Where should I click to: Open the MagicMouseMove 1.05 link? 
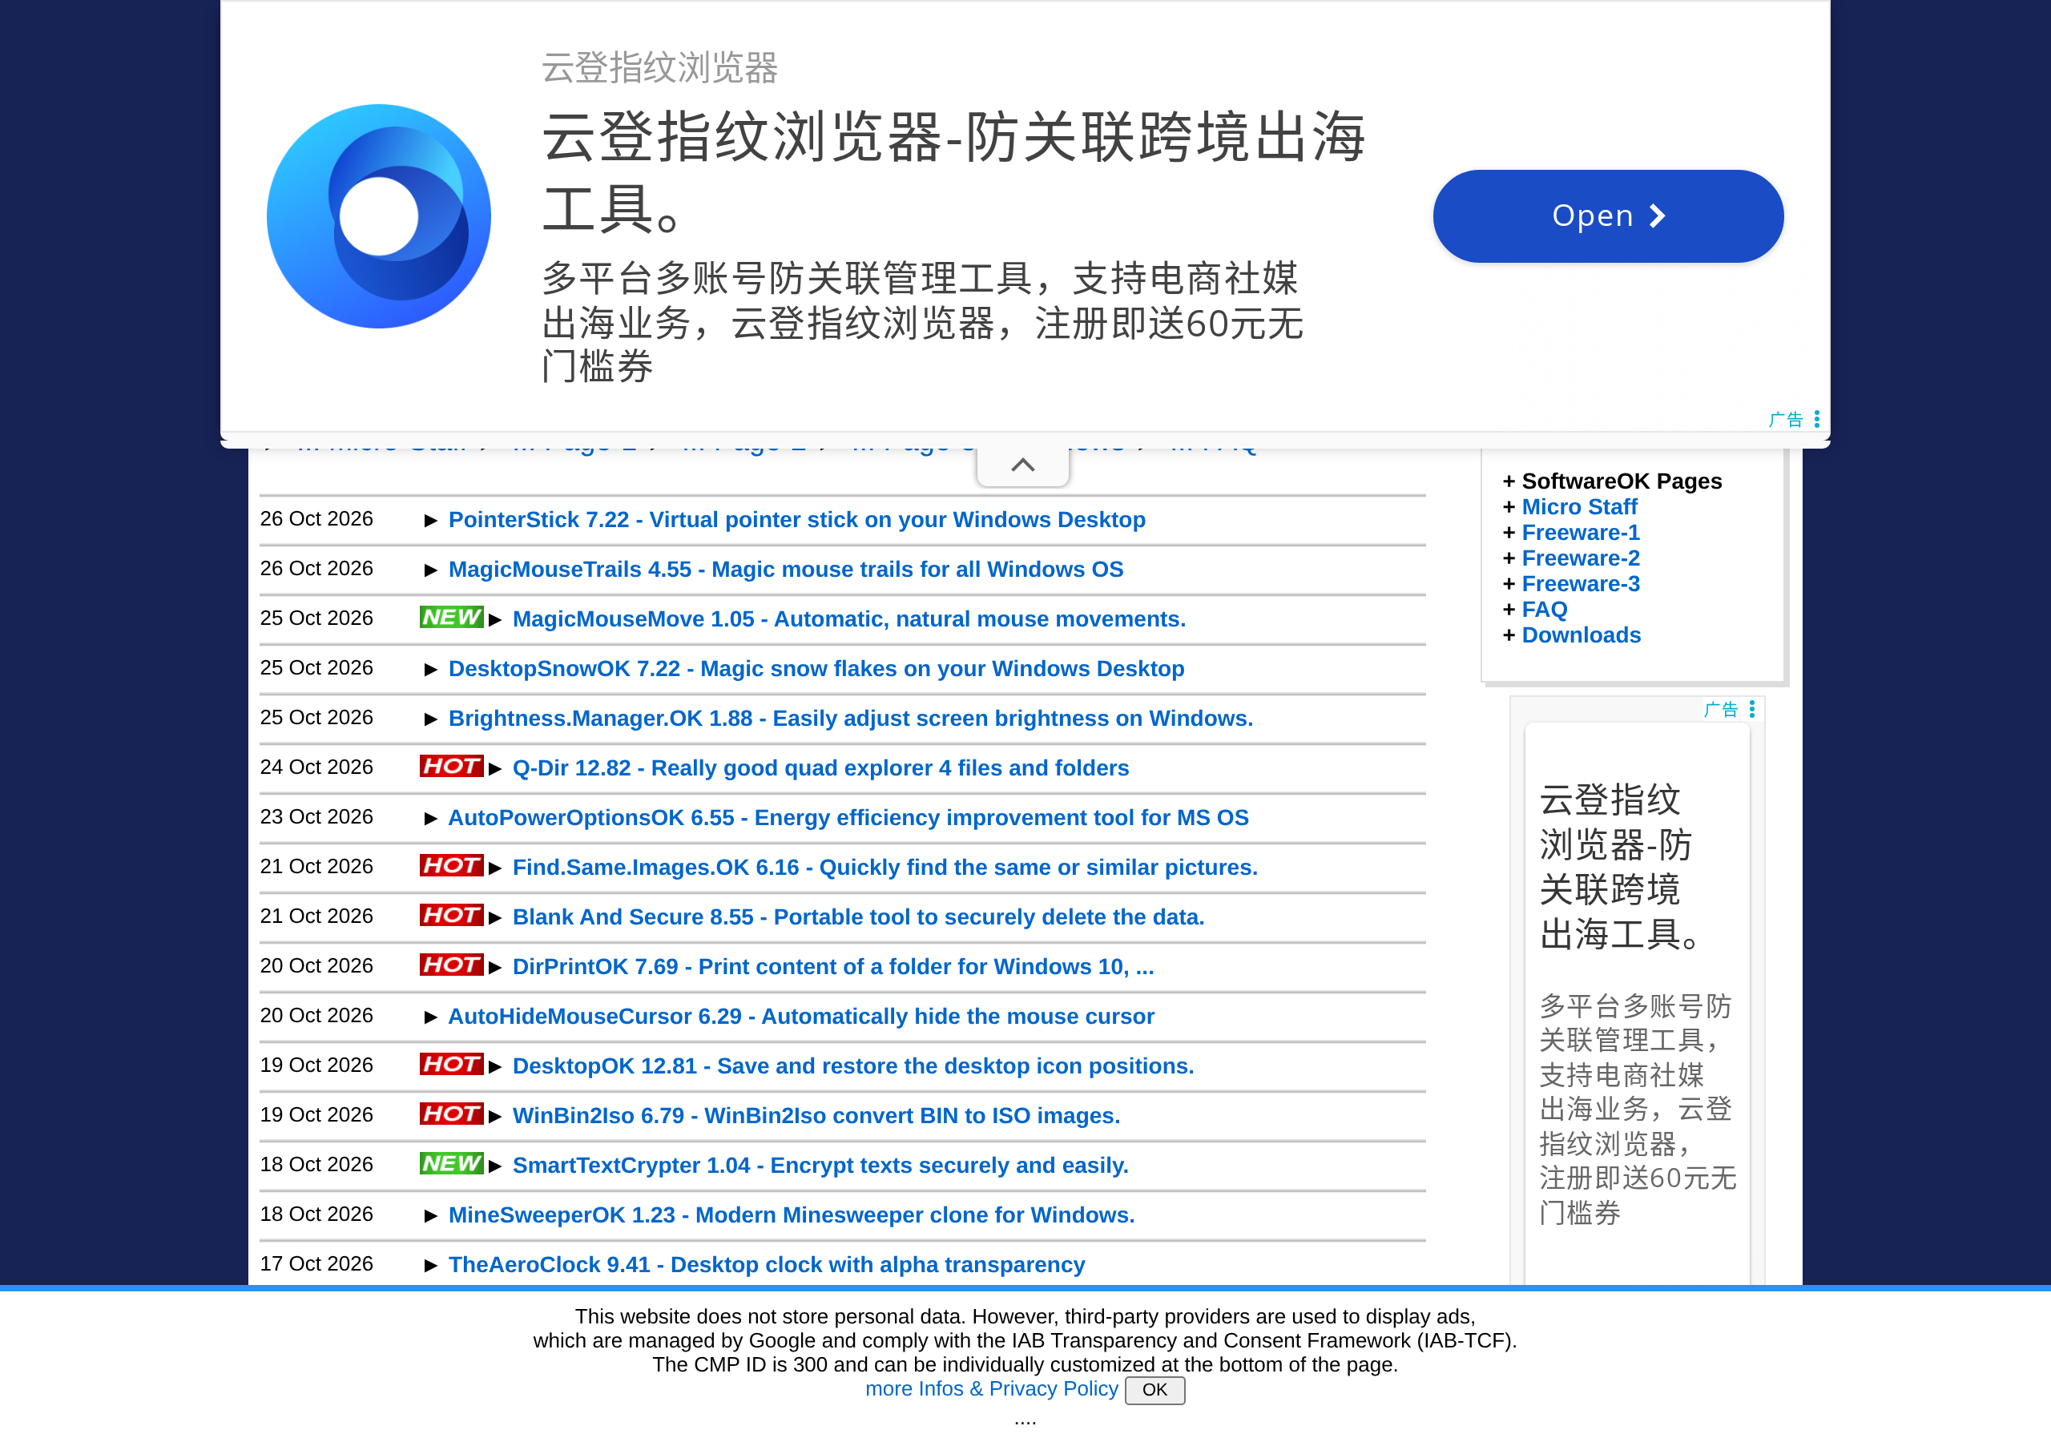pos(849,619)
